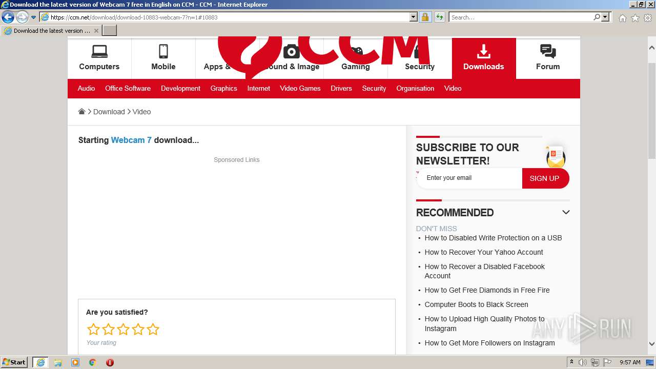Open the red antivirus taskbar icon
Viewport: 656px width, 369px height.
tap(110, 362)
